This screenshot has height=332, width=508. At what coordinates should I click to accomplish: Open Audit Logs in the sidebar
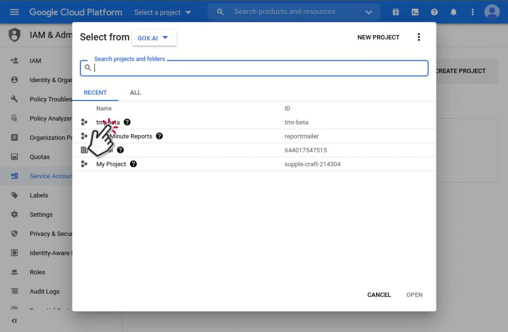click(x=45, y=291)
